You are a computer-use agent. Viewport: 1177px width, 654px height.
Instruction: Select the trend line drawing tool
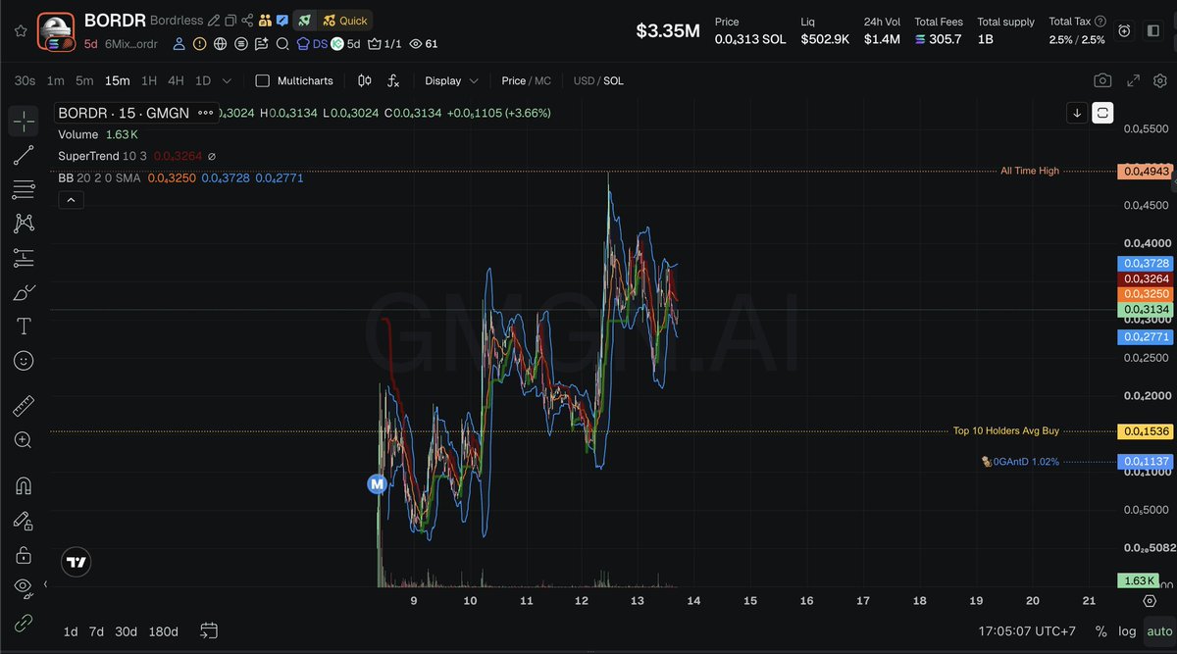(x=24, y=155)
